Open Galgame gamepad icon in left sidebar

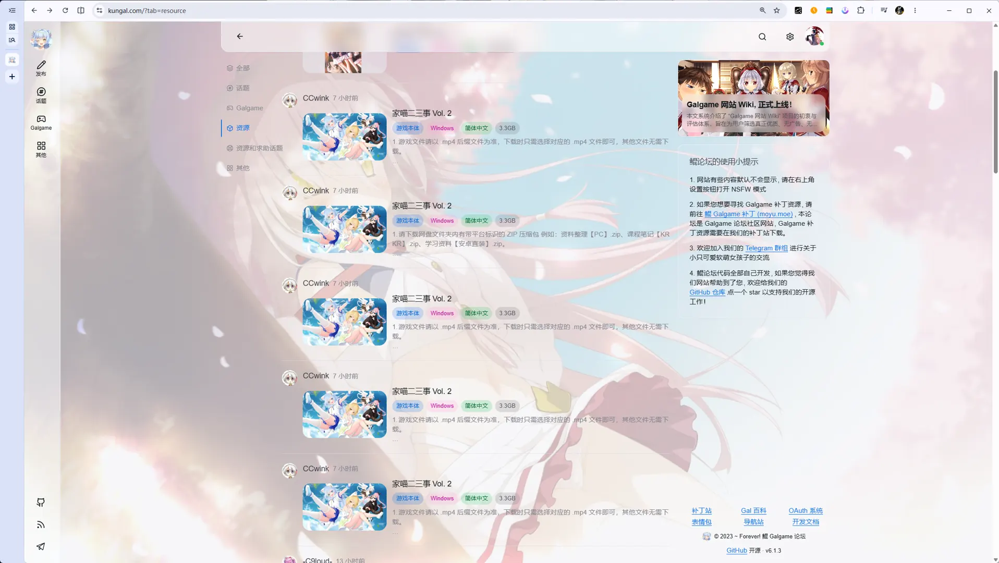tap(41, 123)
